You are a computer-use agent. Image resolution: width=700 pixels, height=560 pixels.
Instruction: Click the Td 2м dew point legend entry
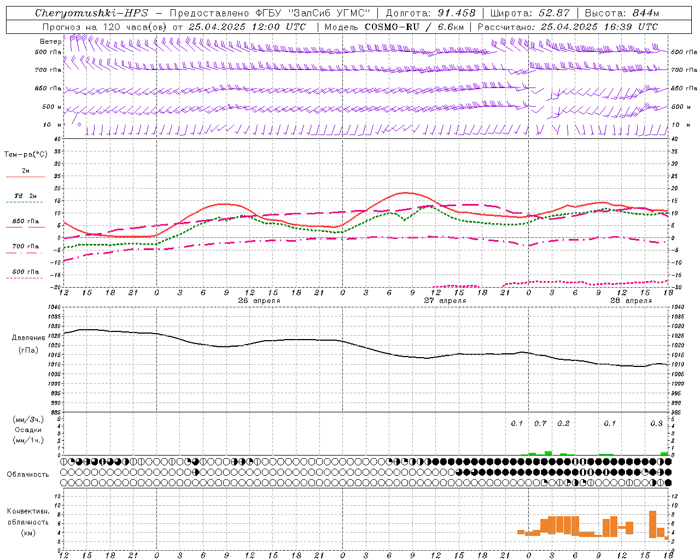[x=25, y=196]
